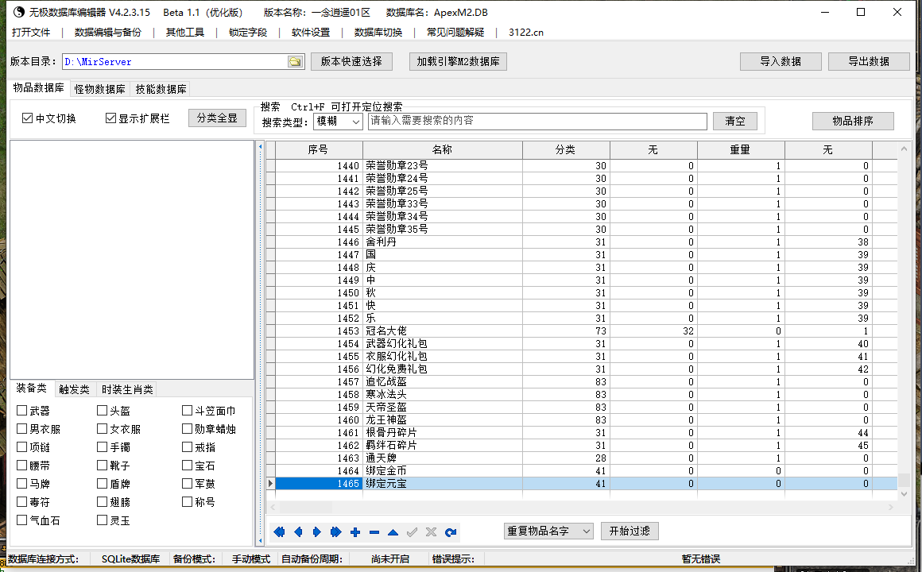
Task: Click the 开始过滤 button
Action: click(630, 531)
